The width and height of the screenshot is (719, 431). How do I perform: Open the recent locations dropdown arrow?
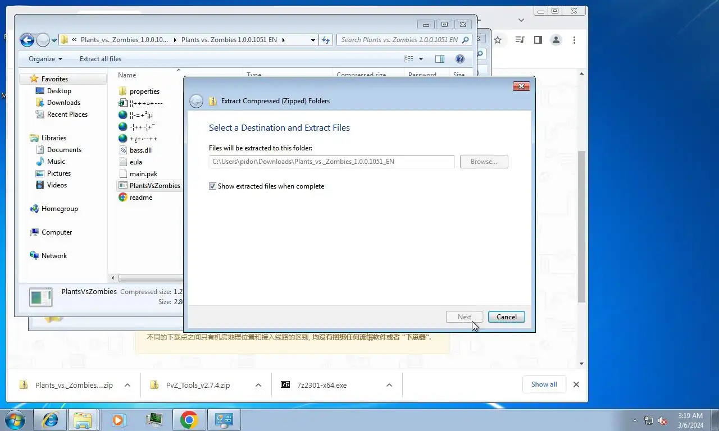[x=54, y=40]
